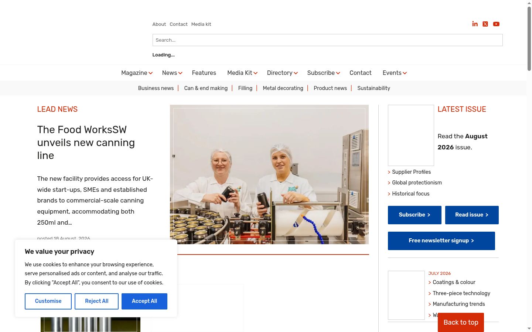Accept All cookies
This screenshot has height=332, width=532.
coord(144,301)
